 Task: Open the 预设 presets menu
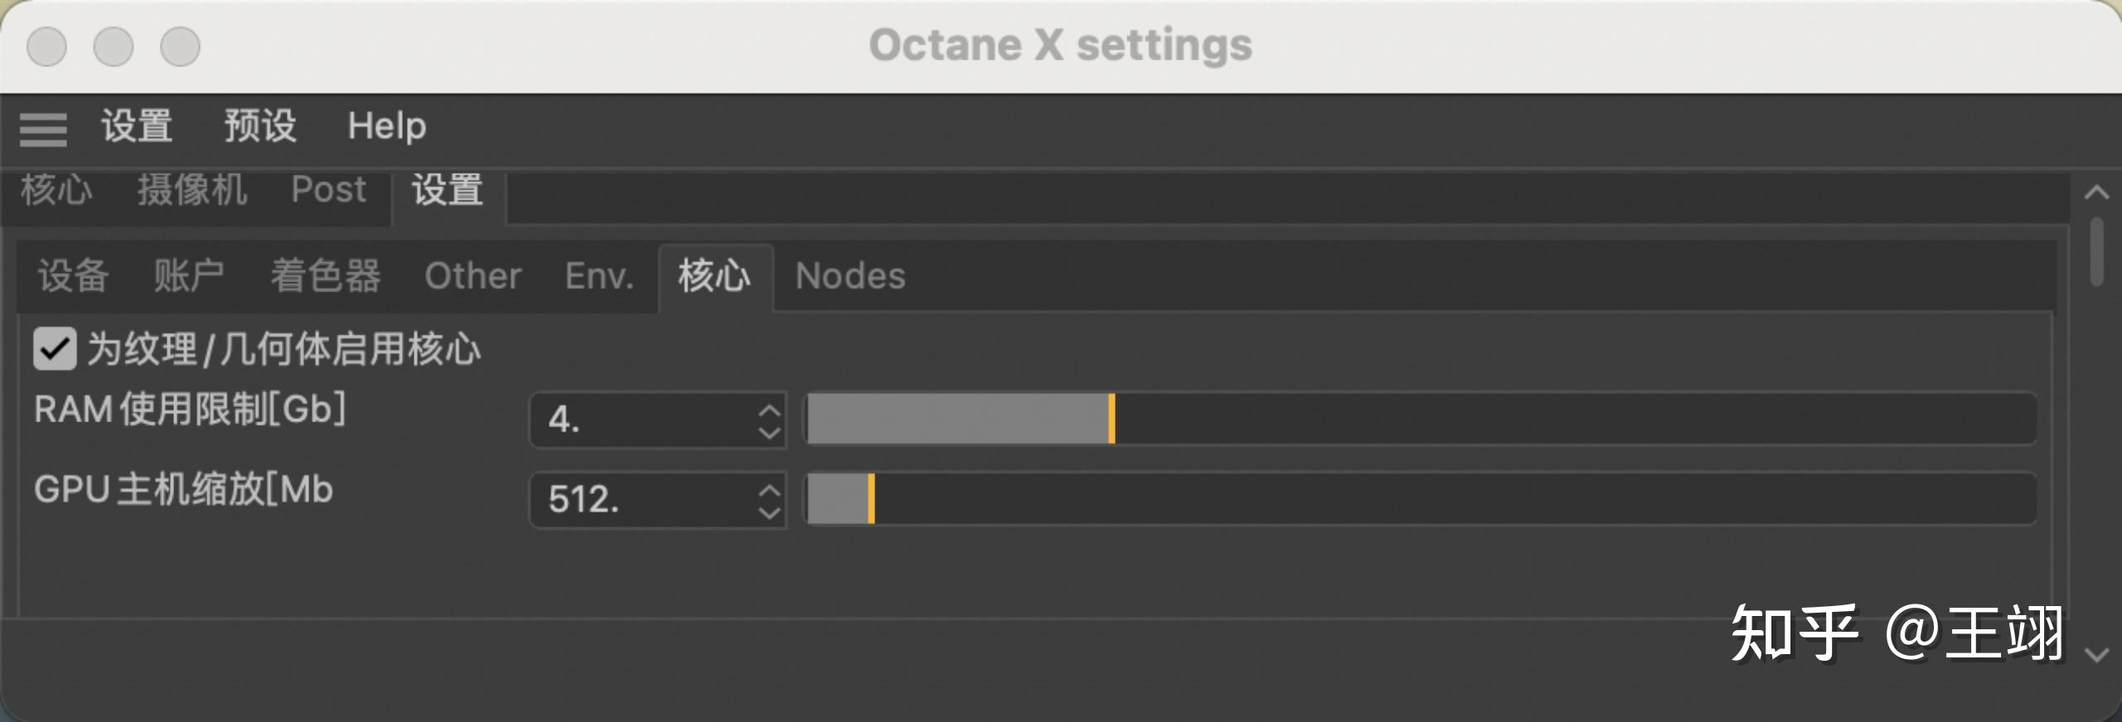click(259, 127)
